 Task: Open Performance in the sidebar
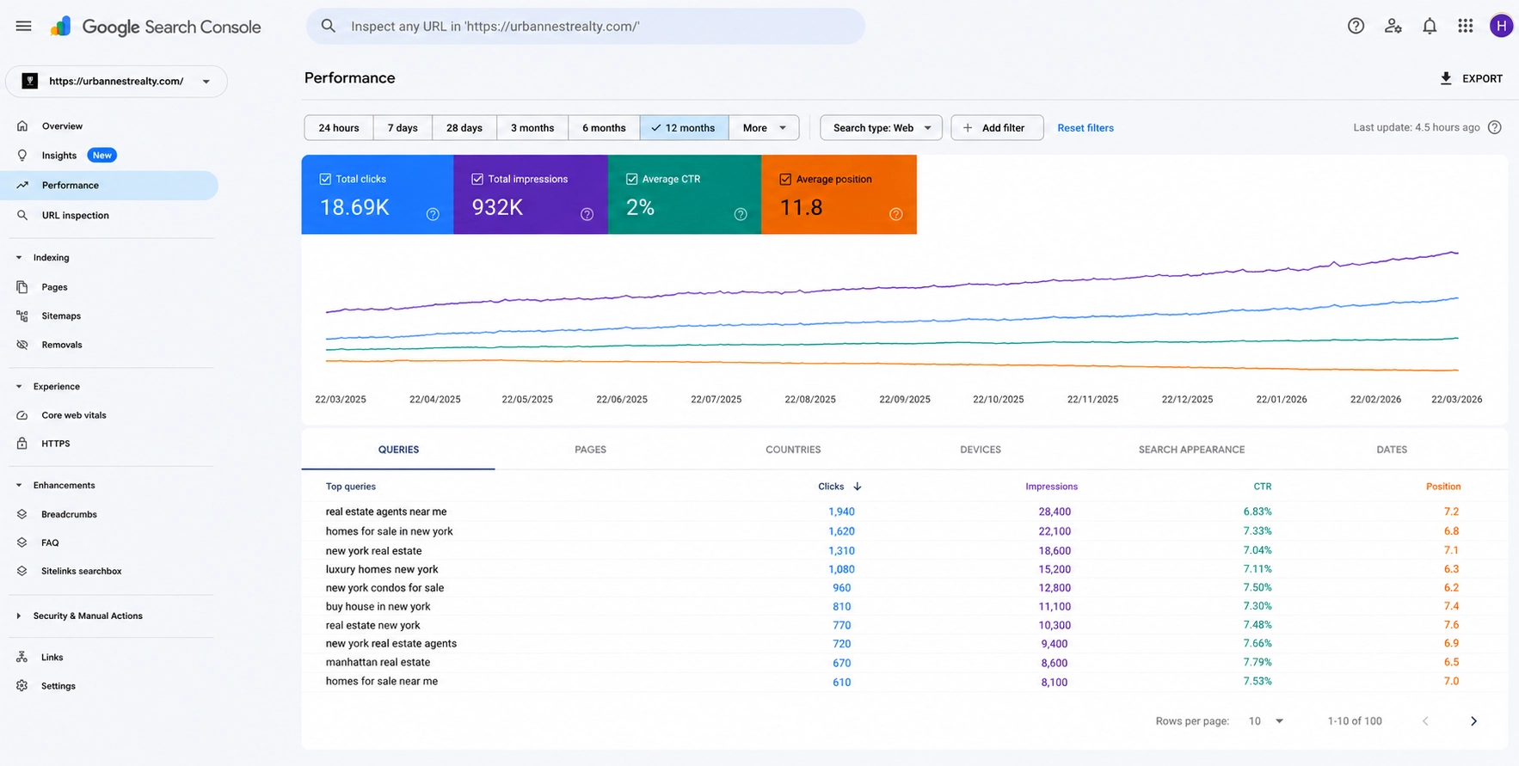click(x=109, y=186)
